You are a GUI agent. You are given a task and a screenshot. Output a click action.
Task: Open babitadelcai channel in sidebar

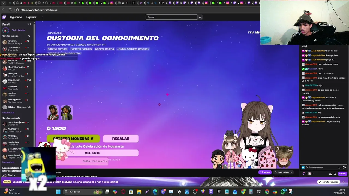[x=16, y=49]
